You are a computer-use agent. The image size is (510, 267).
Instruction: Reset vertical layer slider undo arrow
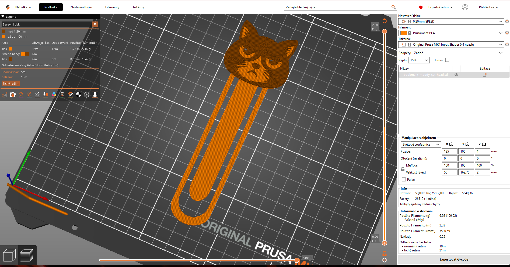coord(385,21)
